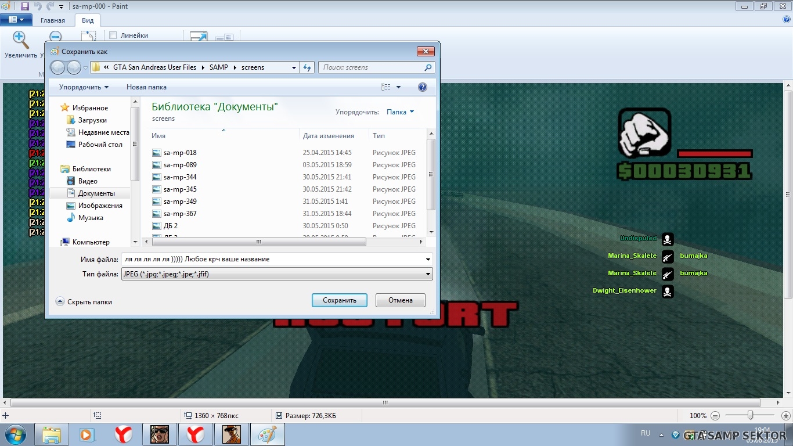Collapse folders with Скрыть папки
793x446 pixels.
[x=84, y=302]
